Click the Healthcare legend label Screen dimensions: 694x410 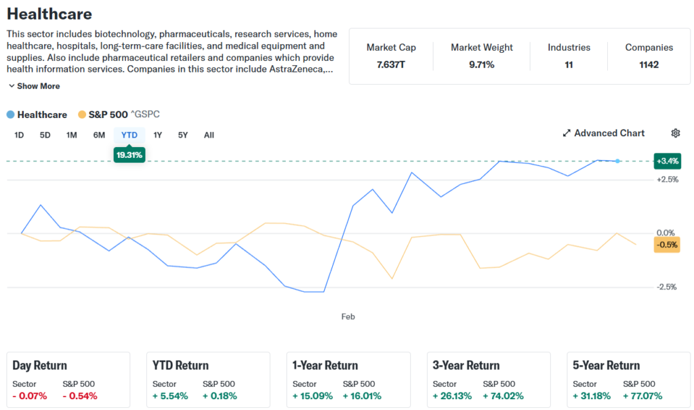[42, 115]
